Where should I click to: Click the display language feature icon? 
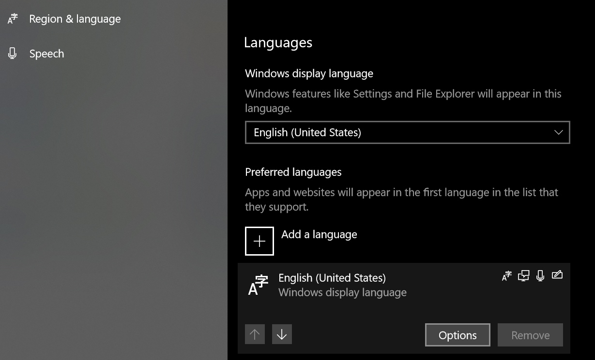(507, 276)
